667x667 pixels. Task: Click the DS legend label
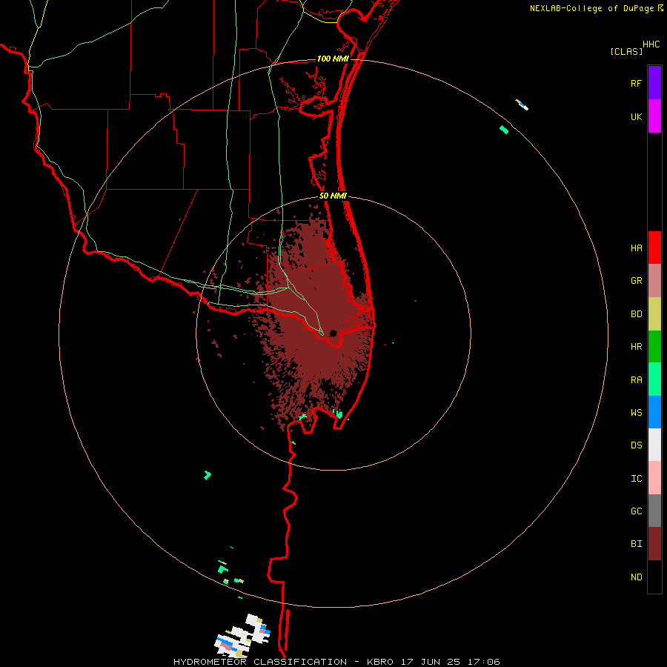click(636, 445)
